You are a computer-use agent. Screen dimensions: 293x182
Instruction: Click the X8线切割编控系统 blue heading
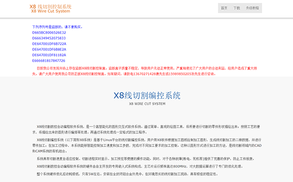[147, 95]
